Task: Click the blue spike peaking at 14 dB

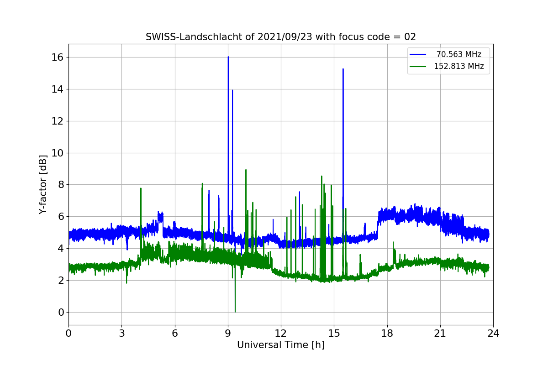Action: click(232, 90)
